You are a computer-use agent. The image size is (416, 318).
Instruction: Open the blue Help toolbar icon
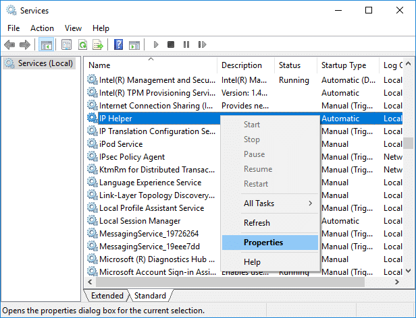click(118, 44)
